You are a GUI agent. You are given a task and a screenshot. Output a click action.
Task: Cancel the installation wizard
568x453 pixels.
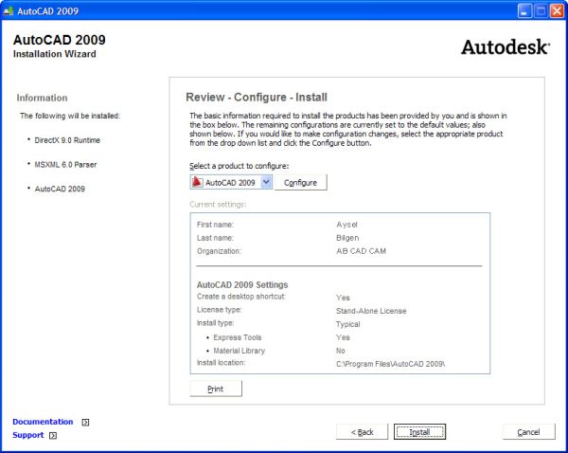529,432
